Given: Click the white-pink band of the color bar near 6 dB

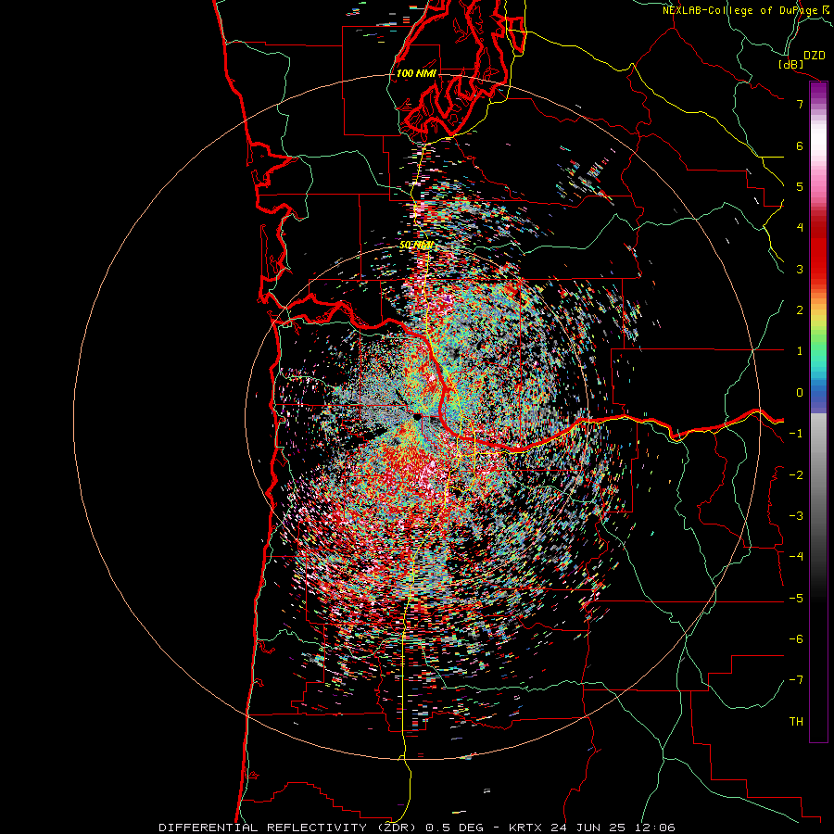Looking at the screenshot, I should click(x=818, y=145).
